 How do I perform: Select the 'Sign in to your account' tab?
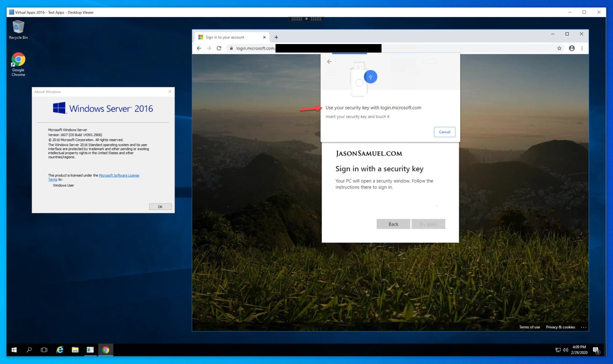[232, 37]
